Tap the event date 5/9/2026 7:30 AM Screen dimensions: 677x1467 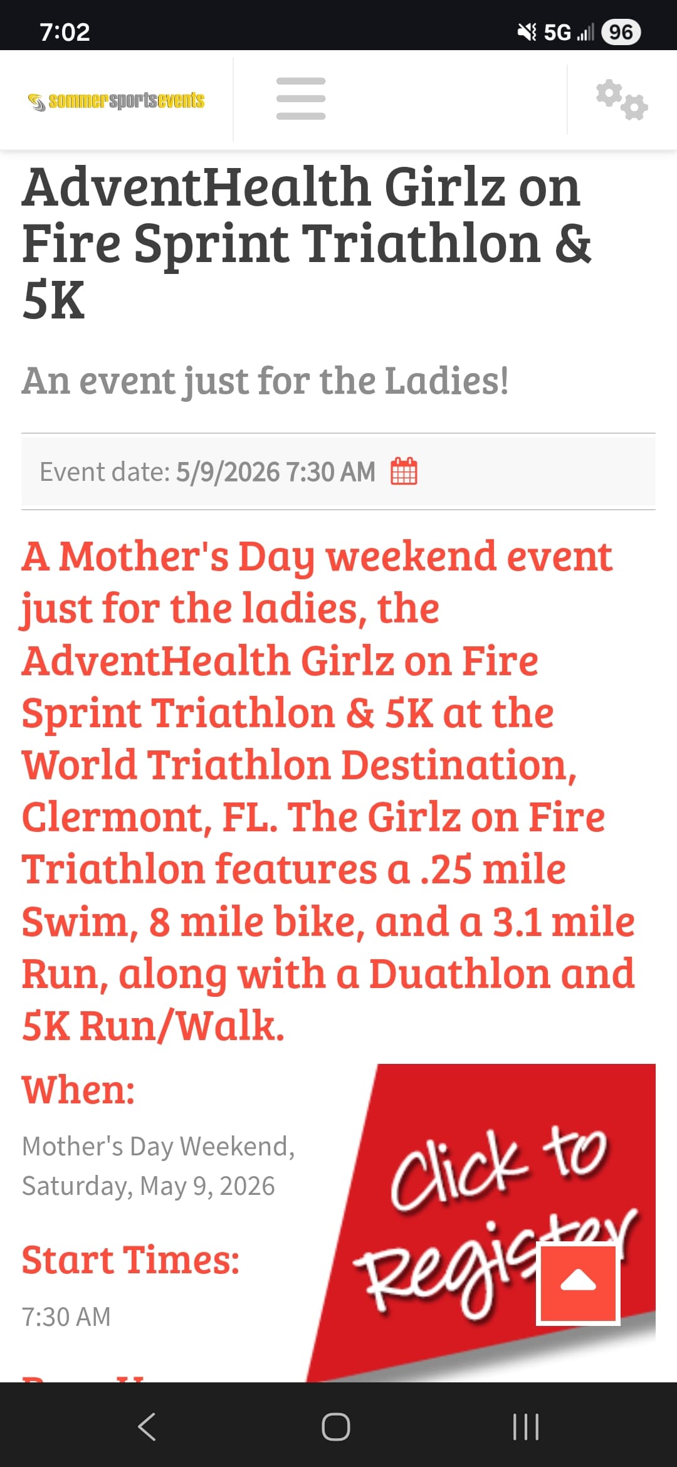pos(276,472)
